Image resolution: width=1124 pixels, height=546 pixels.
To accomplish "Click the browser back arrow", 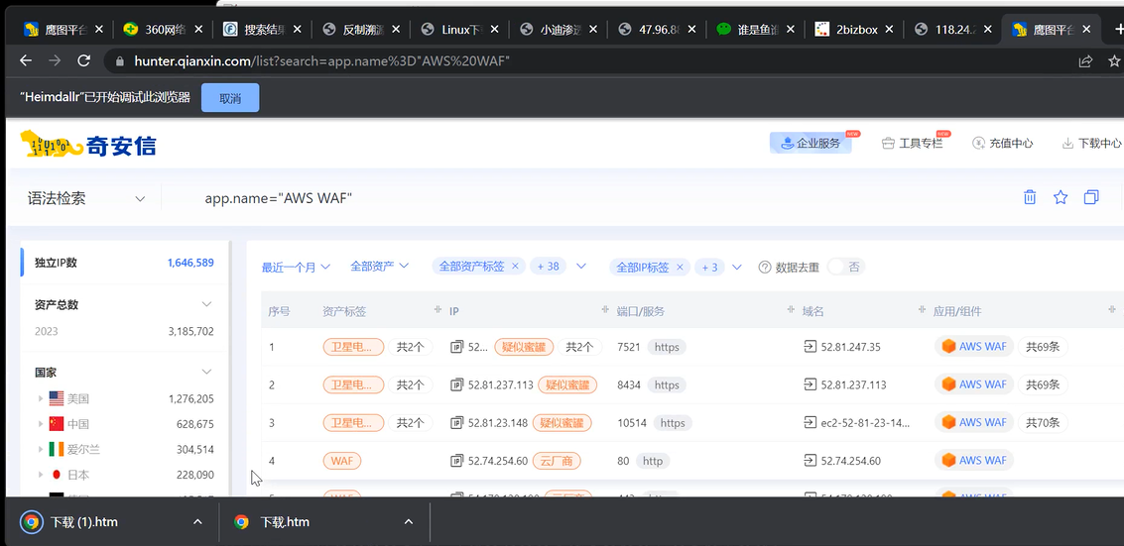I will click(x=26, y=60).
